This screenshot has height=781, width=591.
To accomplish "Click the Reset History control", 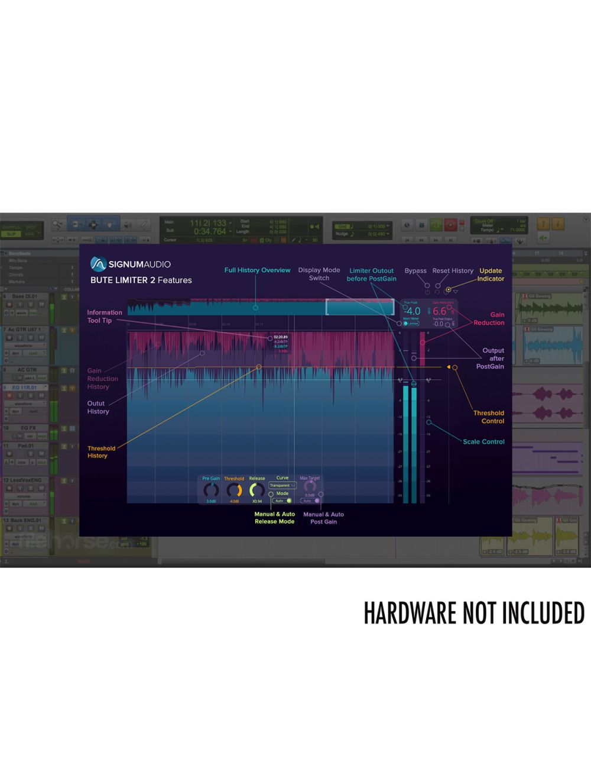I will pos(438,292).
